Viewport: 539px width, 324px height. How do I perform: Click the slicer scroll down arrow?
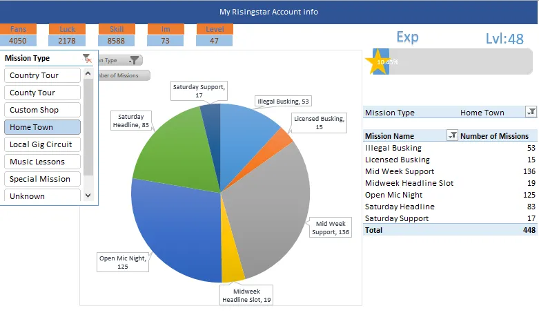pos(88,196)
